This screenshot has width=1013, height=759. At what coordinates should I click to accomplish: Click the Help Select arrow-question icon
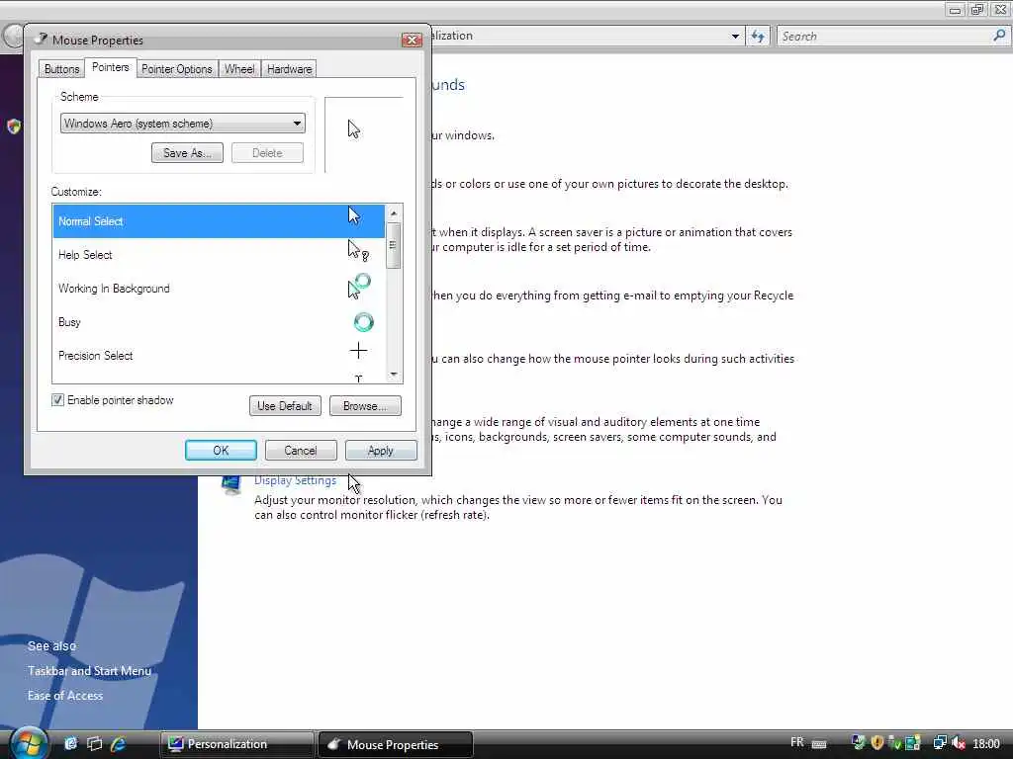click(x=358, y=250)
